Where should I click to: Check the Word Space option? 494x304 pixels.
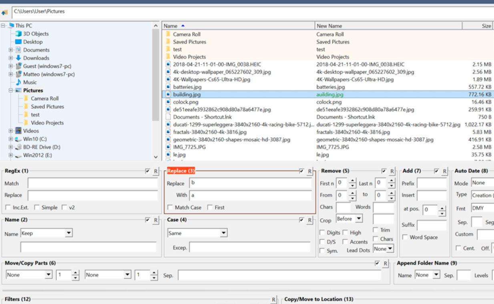tap(405, 237)
